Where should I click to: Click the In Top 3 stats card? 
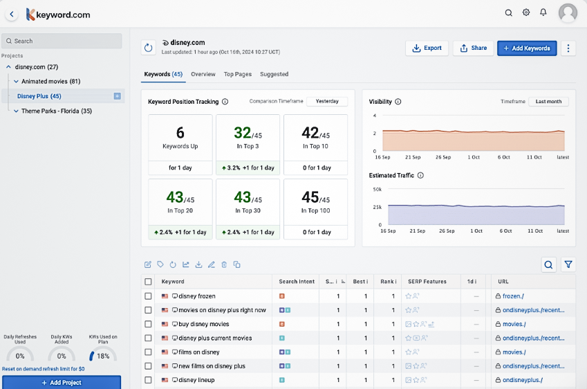[248, 144]
